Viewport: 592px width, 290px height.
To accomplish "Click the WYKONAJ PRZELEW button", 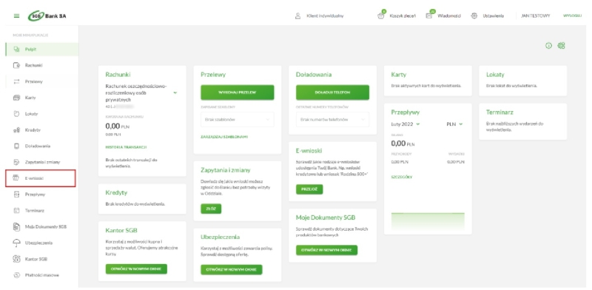I will [237, 92].
